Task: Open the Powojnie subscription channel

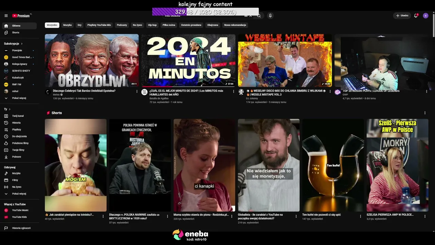Action: [x=19, y=50]
